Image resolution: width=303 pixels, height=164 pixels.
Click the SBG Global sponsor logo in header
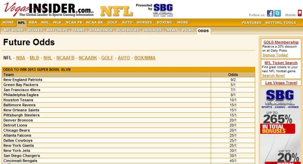tap(163, 10)
